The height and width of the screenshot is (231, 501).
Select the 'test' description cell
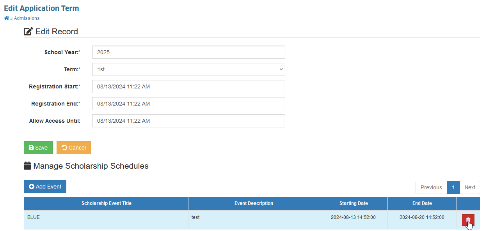click(254, 220)
